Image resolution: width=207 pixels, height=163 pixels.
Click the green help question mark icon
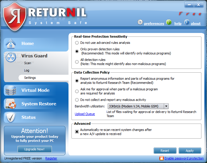(x=169, y=22)
